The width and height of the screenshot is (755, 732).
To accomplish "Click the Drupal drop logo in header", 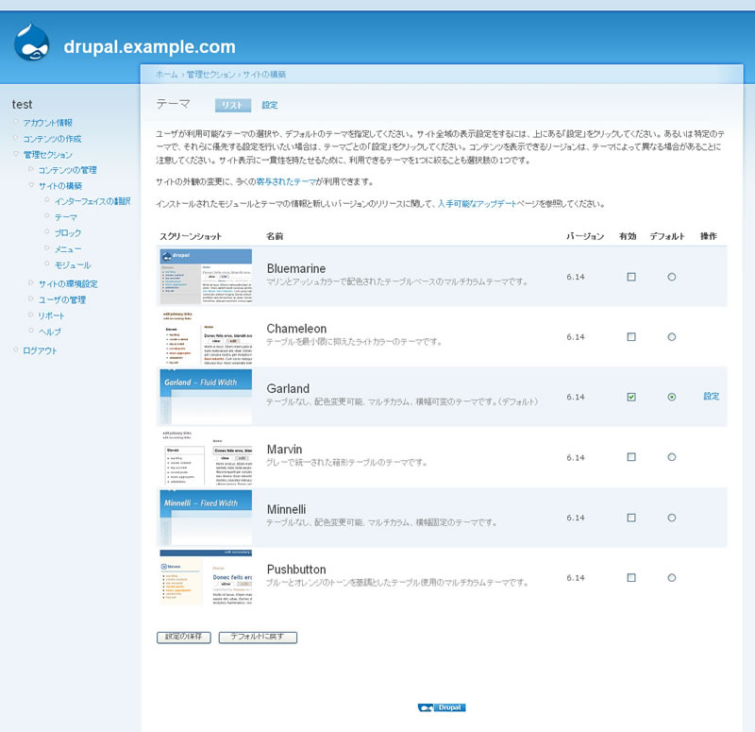I will [x=32, y=43].
